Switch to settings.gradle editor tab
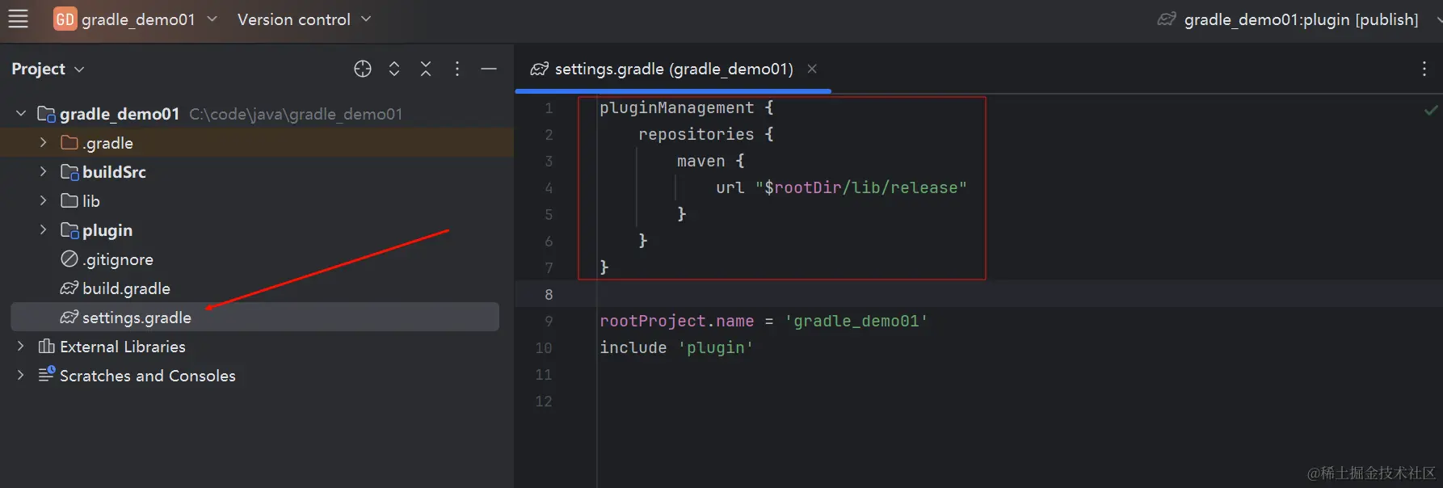The image size is (1443, 488). [674, 69]
